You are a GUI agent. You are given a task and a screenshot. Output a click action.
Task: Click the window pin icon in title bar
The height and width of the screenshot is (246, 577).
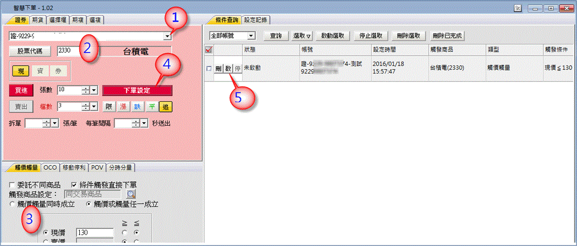click(518, 8)
